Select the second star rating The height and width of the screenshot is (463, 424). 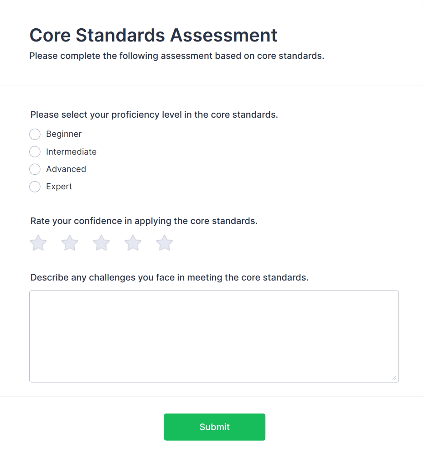70,243
